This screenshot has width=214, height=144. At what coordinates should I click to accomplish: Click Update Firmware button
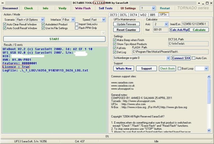pyautogui.click(x=126, y=24)
